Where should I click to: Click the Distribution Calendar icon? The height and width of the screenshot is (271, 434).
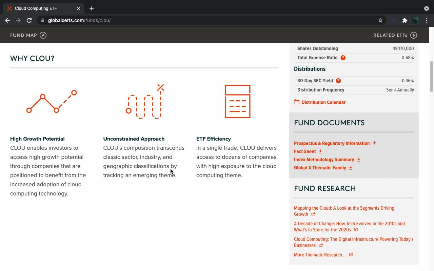tap(297, 102)
